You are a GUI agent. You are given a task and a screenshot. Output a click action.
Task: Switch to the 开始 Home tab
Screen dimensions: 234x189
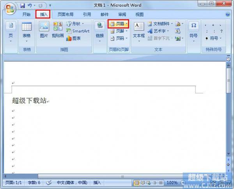(27, 14)
